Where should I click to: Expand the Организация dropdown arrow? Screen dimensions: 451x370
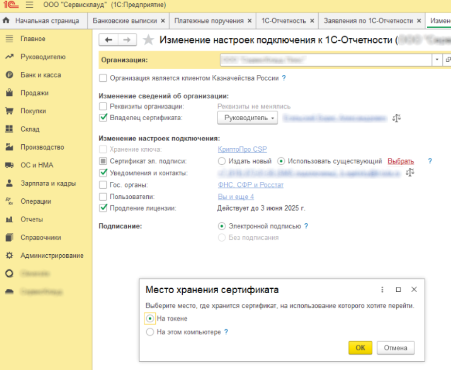click(436, 59)
